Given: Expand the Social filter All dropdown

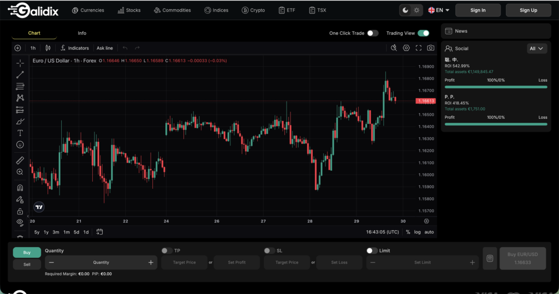Looking at the screenshot, I should tap(536, 49).
